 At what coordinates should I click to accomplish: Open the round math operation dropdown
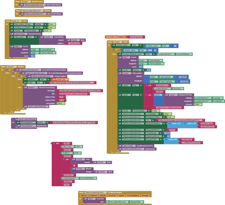pos(158,95)
